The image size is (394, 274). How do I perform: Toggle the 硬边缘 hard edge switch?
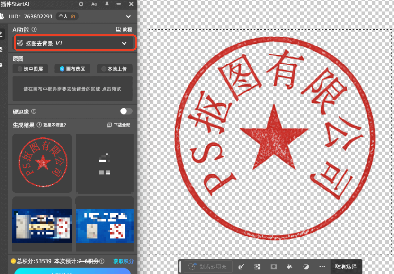[x=125, y=111]
